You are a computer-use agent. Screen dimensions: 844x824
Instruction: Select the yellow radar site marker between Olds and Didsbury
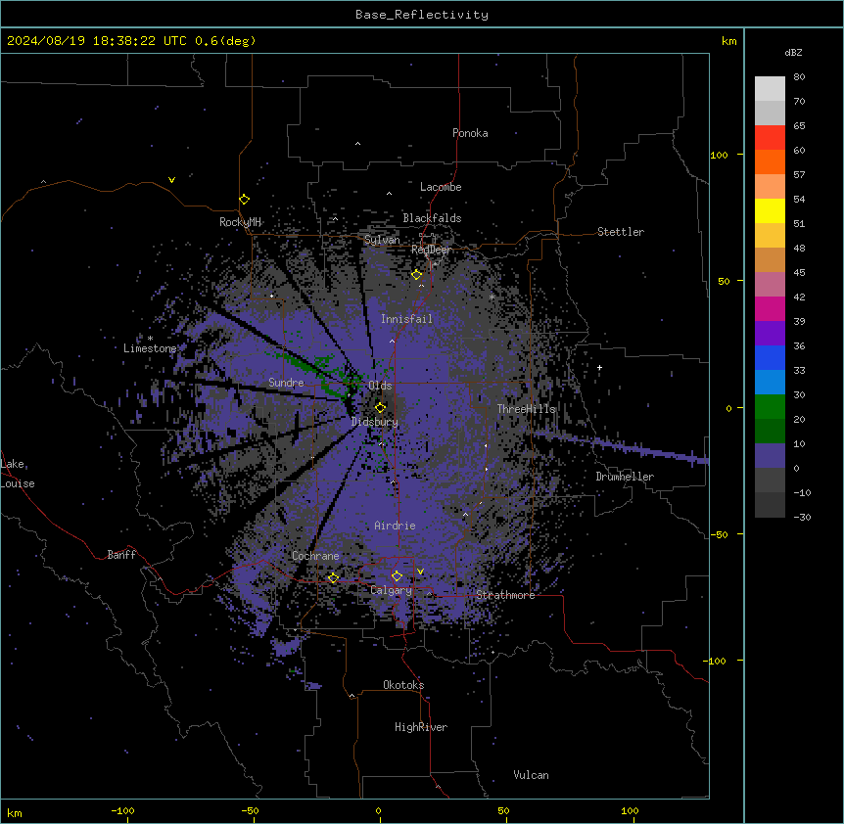[381, 407]
